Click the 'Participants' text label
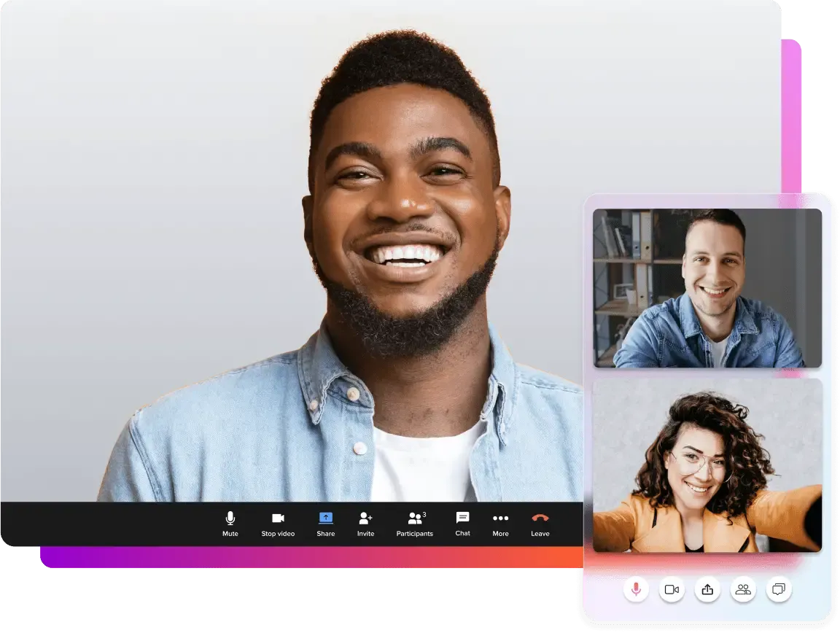This screenshot has height=633, width=840. [415, 534]
